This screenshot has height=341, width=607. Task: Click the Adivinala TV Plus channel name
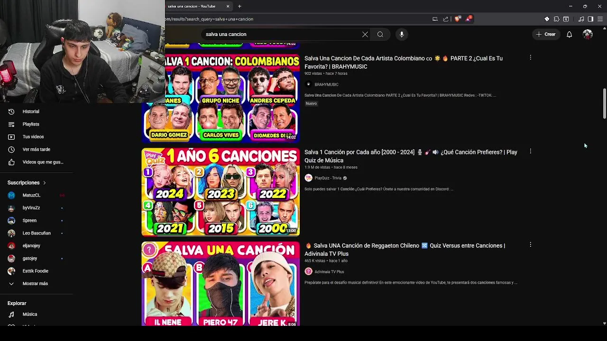click(x=329, y=272)
